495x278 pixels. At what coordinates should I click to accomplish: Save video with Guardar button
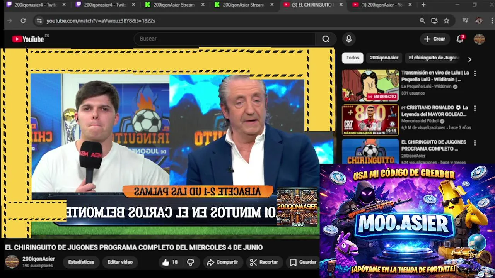[303, 262]
